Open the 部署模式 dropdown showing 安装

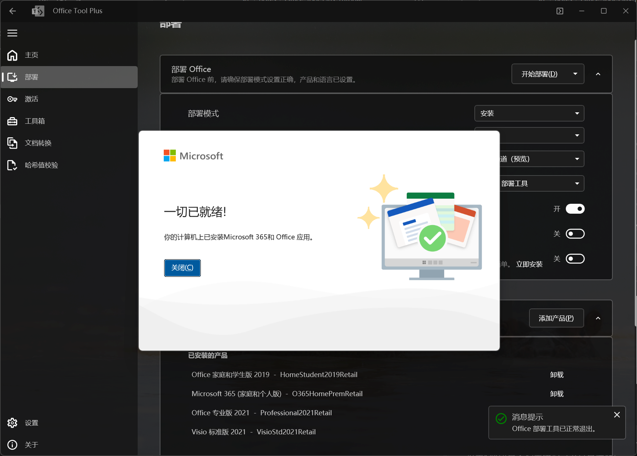click(529, 113)
